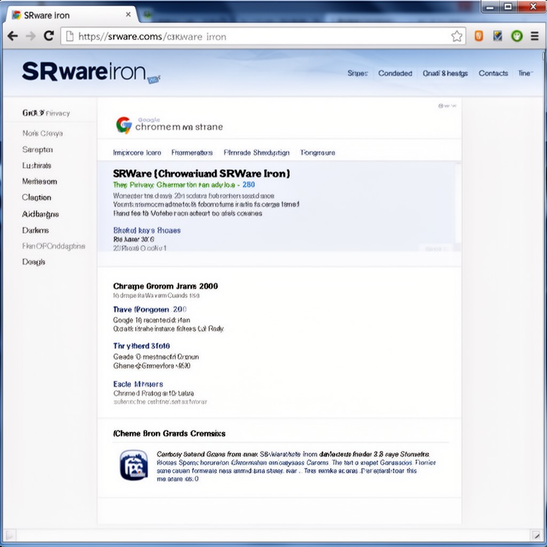547x547 pixels.
Task: Open the Sirpe header menu item
Action: coord(357,73)
